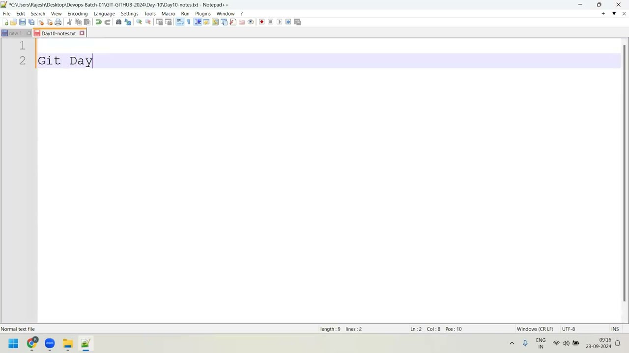Click the Windows Start button on the taskbar
The height and width of the screenshot is (353, 629).
13,344
